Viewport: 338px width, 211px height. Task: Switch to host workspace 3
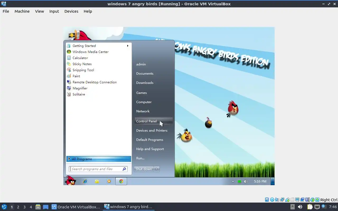[24, 207]
